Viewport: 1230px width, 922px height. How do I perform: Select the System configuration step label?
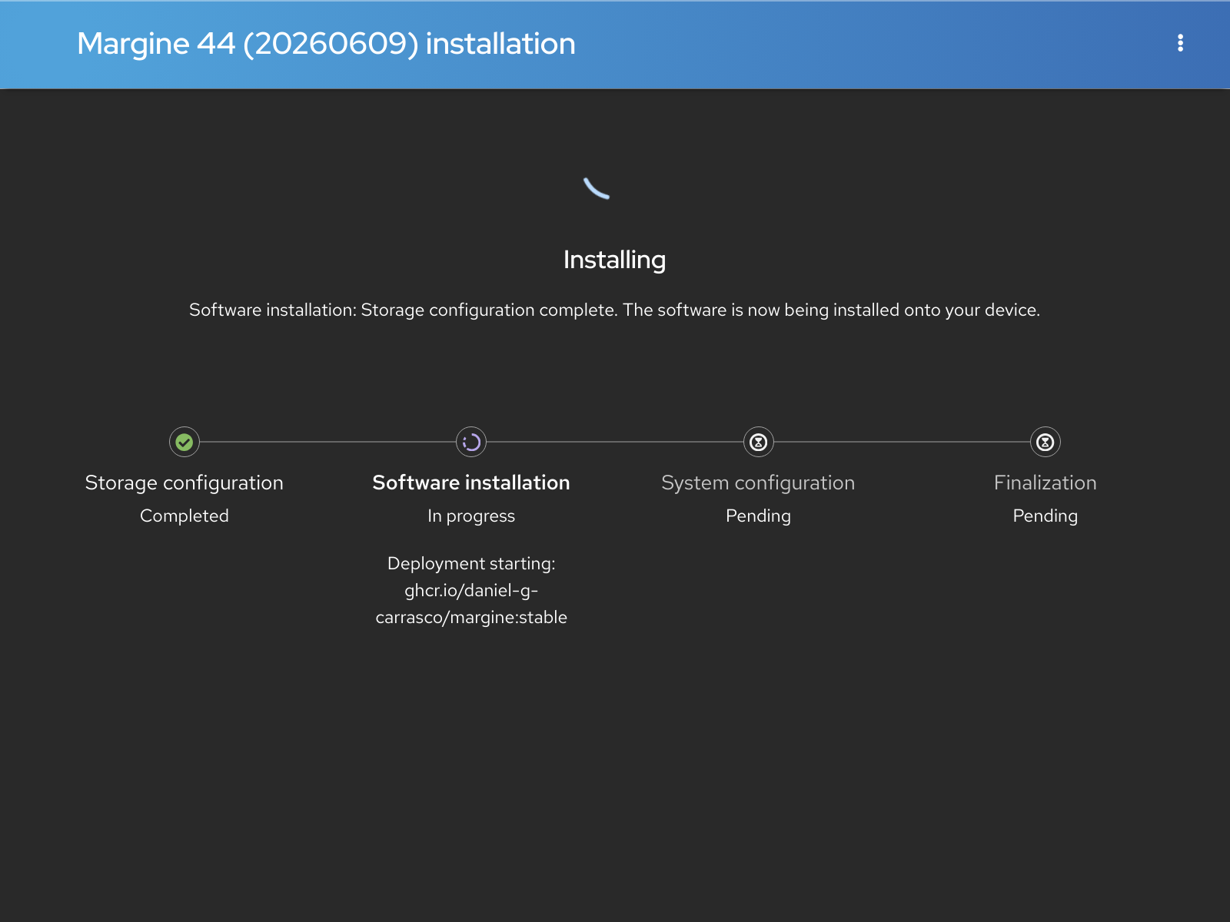tap(758, 483)
